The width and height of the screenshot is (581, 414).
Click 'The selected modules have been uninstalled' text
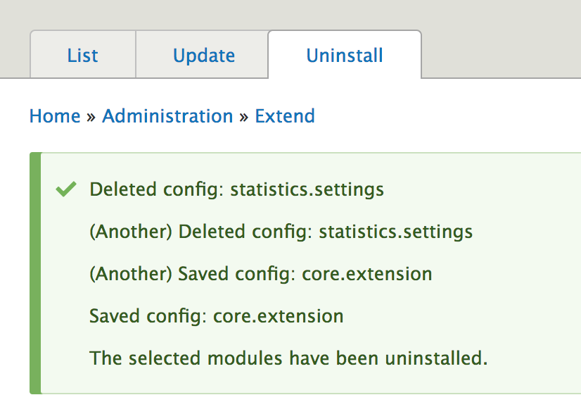click(288, 358)
